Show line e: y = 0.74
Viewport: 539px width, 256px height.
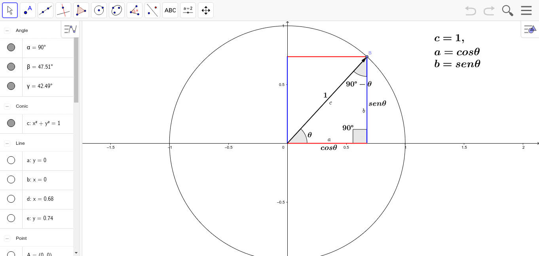(11, 218)
